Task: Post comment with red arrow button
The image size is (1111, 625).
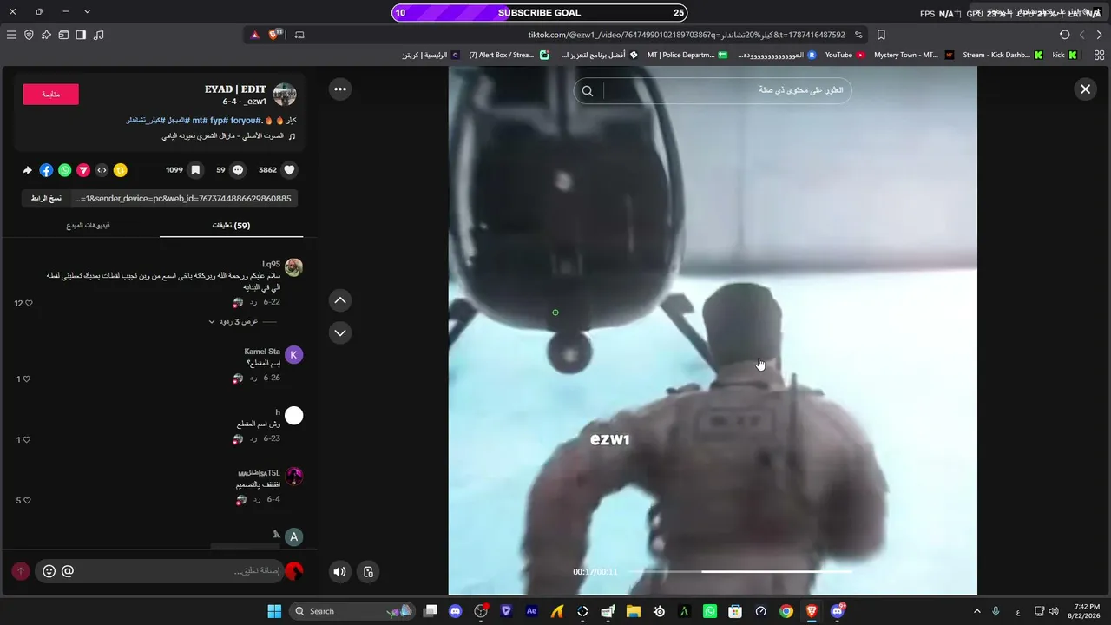Action: point(21,571)
